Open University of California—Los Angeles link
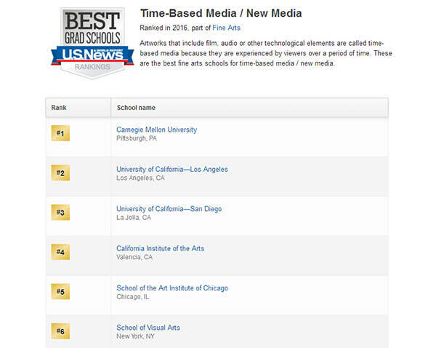Viewport: 436px width, 348px height. 171,169
